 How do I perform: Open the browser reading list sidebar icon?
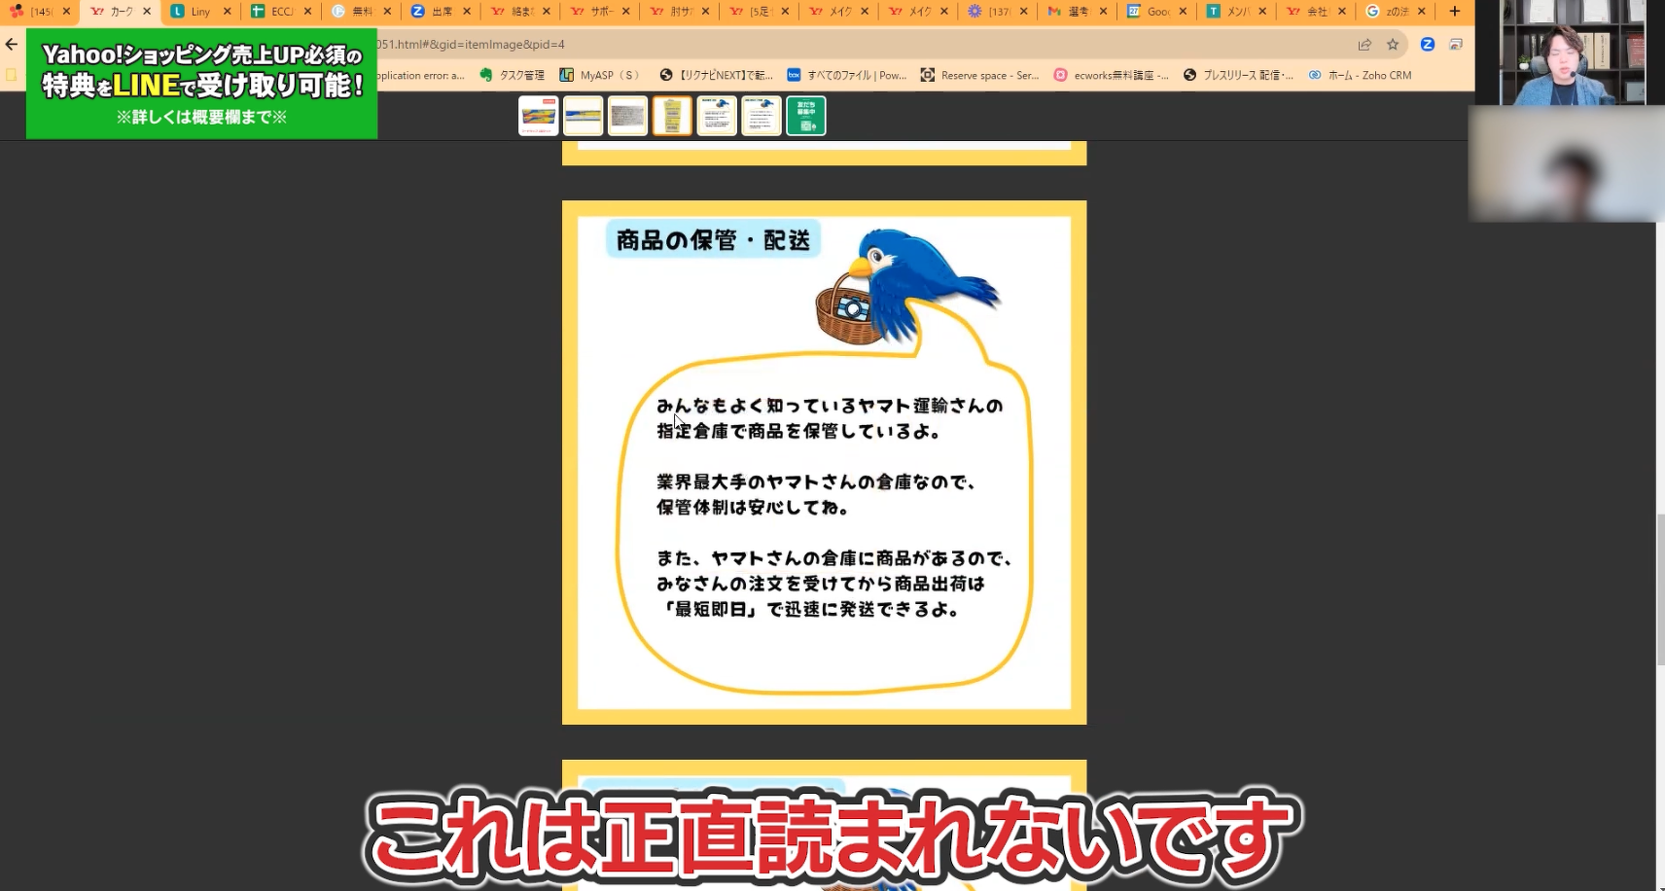point(1455,44)
